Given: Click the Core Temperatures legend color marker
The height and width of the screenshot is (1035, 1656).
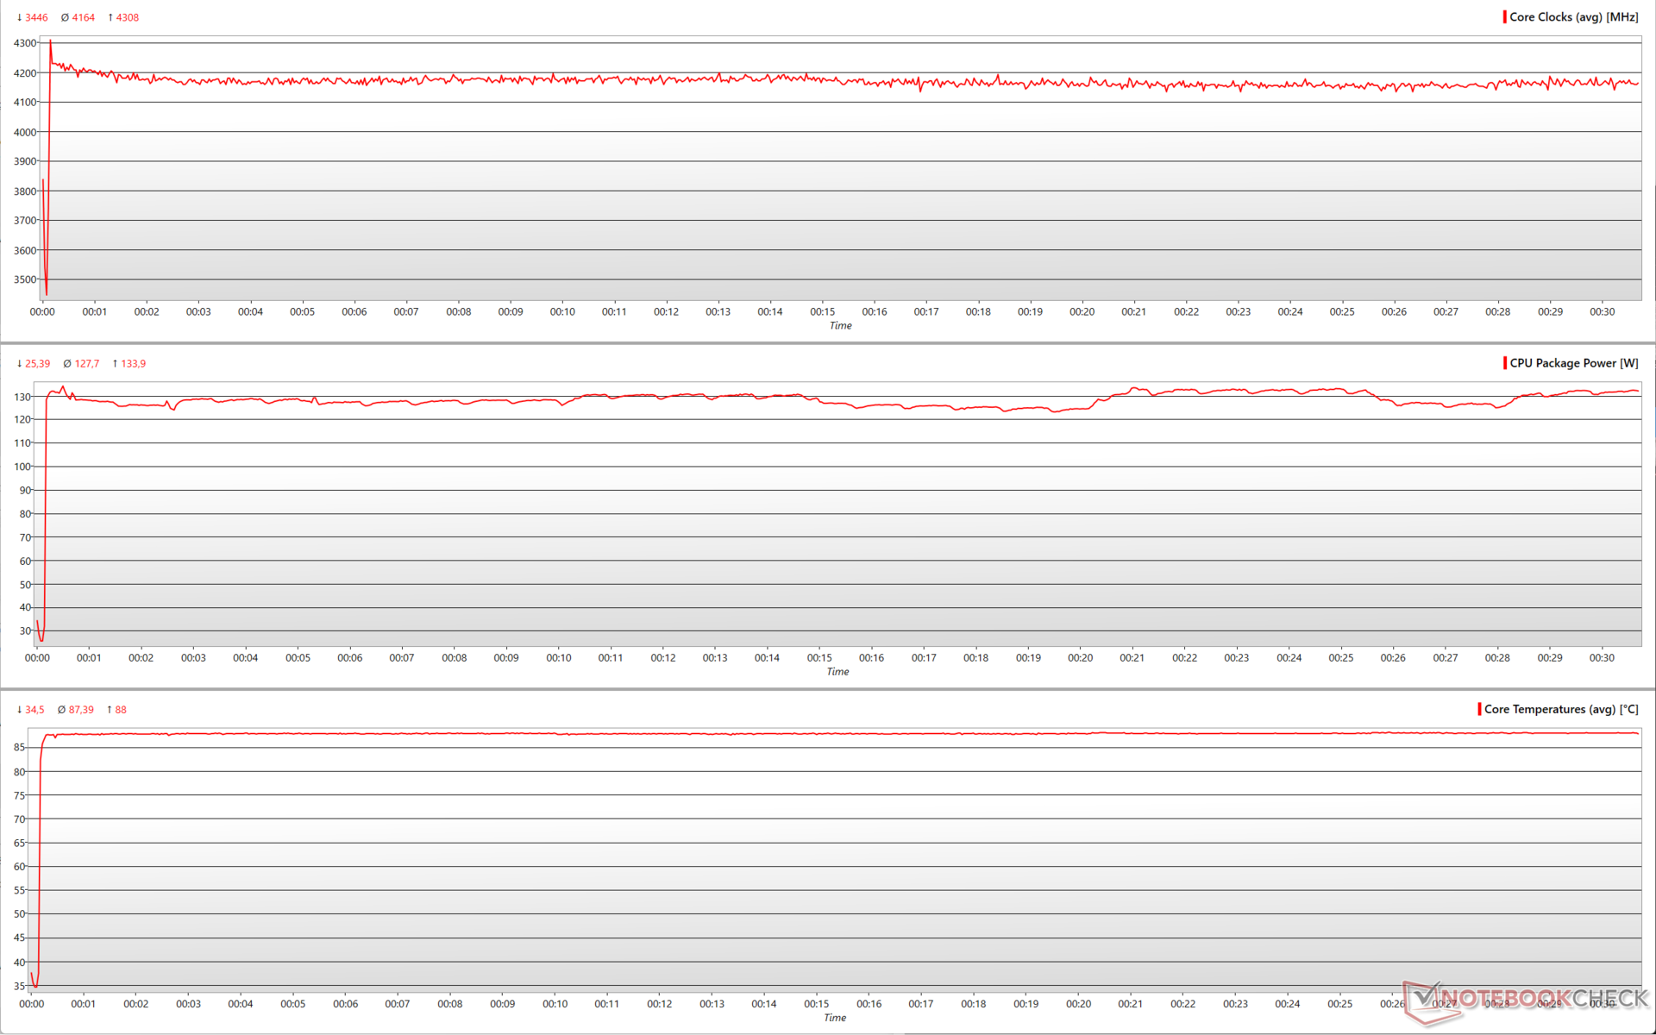Looking at the screenshot, I should pos(1479,709).
